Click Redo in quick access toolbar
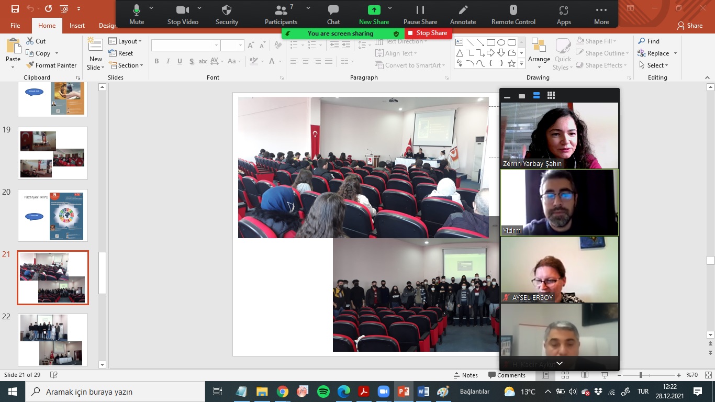This screenshot has height=402, width=715. coord(49,9)
